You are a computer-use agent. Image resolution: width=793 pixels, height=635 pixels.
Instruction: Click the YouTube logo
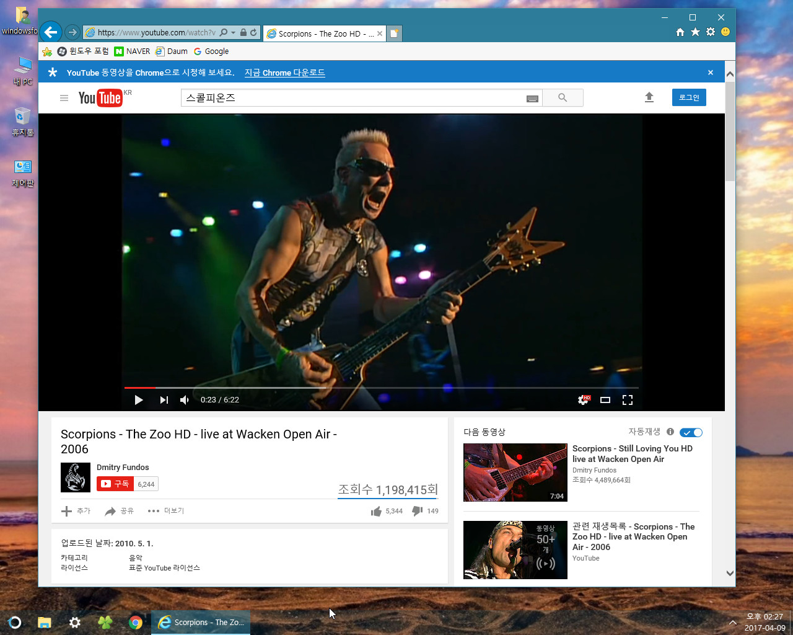point(100,98)
